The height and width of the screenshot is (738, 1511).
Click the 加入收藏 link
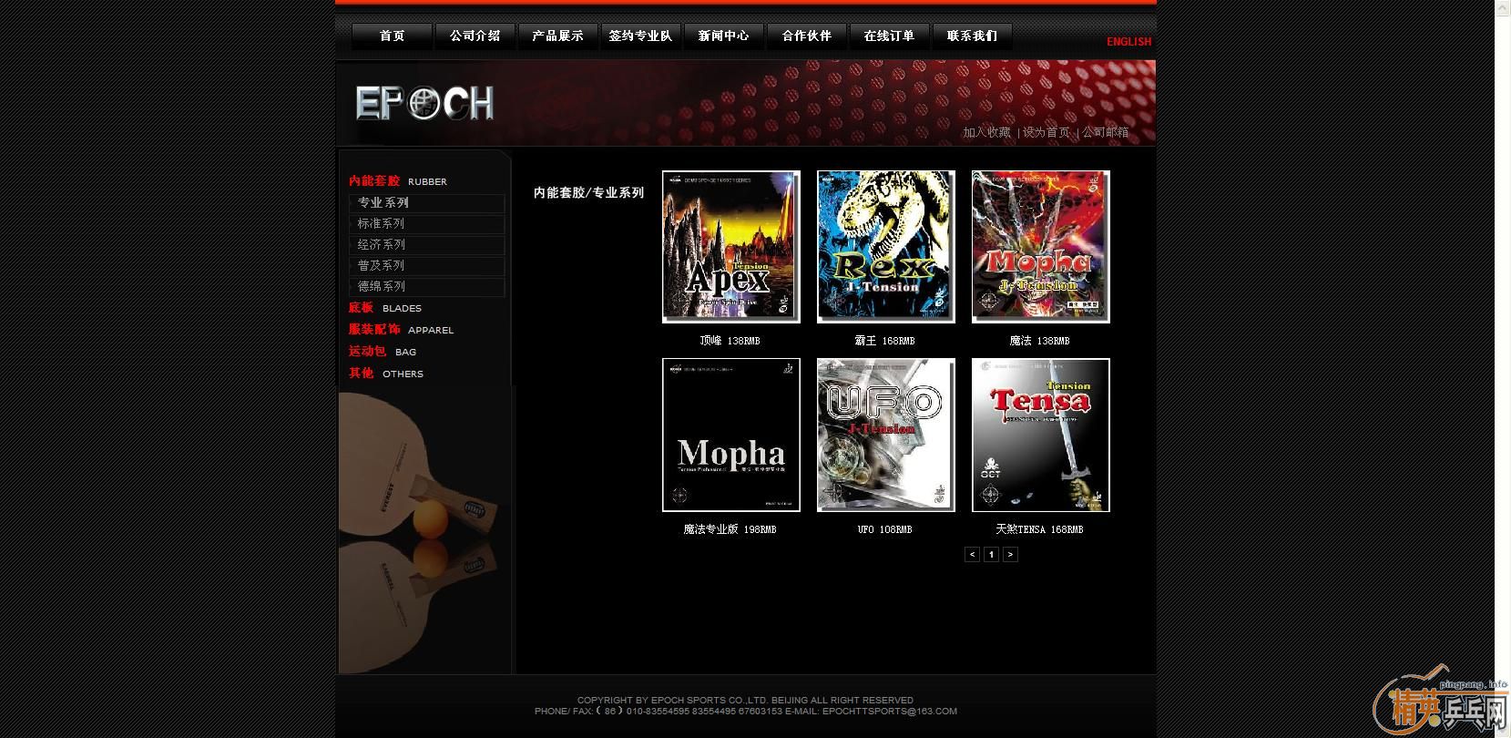(x=986, y=132)
